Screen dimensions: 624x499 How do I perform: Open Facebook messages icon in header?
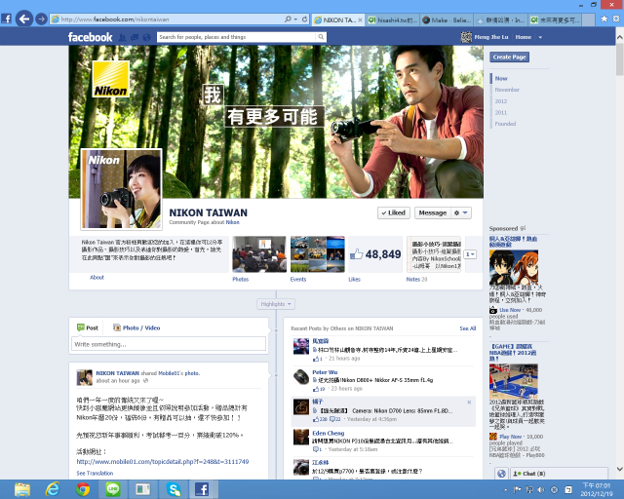tap(135, 37)
